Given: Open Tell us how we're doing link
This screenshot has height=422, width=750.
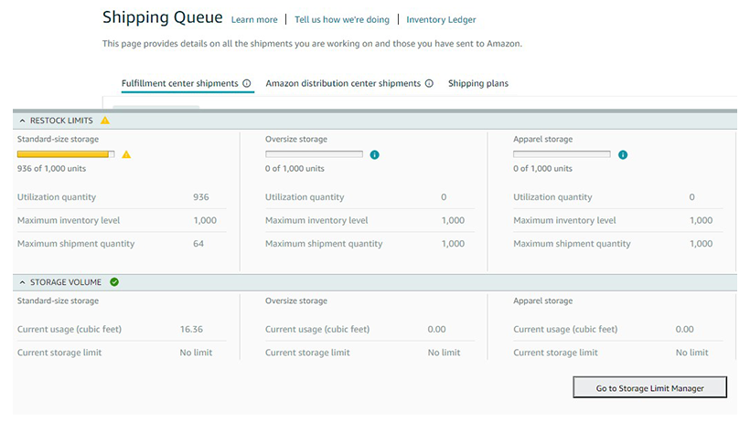Looking at the screenshot, I should [342, 19].
